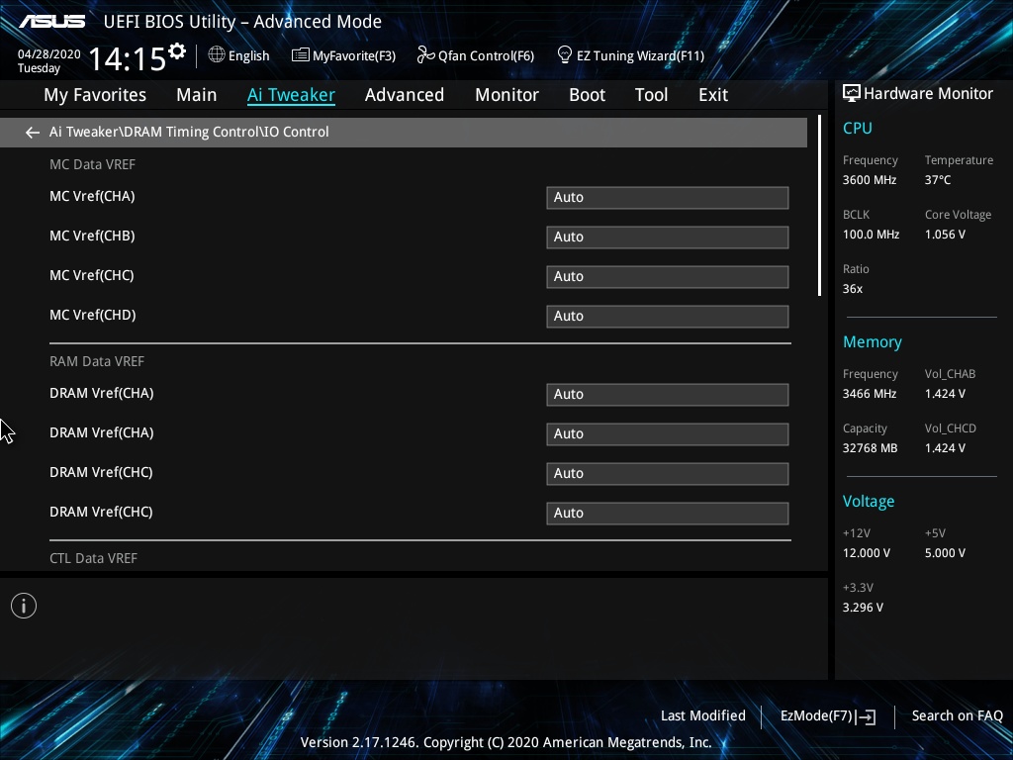Click the Core Voltage value 1.056 V

point(945,235)
